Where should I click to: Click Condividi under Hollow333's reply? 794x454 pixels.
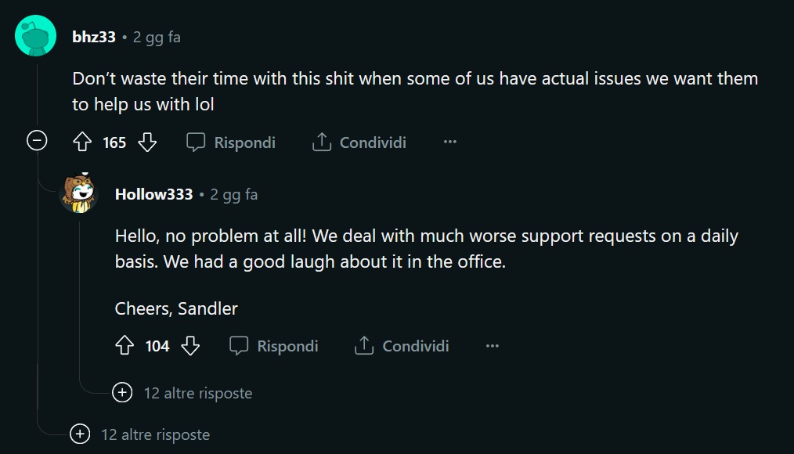(416, 346)
